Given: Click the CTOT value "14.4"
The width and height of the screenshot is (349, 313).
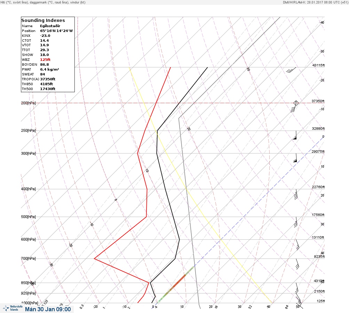Looking at the screenshot, I should pyautogui.click(x=44, y=40).
